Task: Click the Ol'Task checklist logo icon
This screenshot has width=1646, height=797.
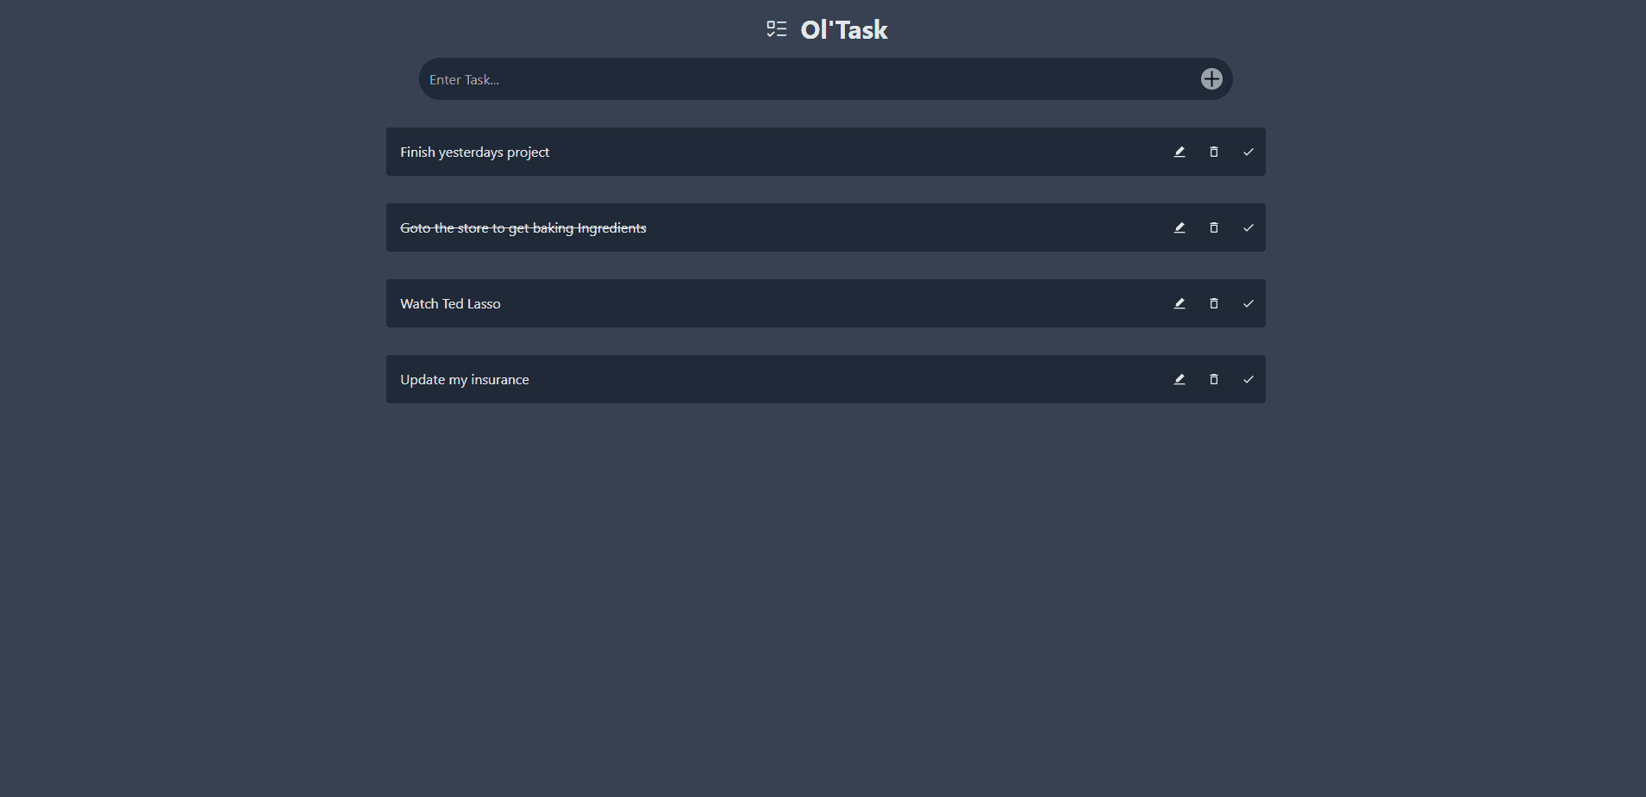Action: click(x=777, y=29)
